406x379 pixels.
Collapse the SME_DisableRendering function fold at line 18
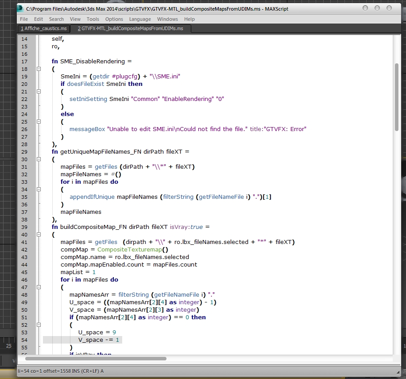click(39, 69)
